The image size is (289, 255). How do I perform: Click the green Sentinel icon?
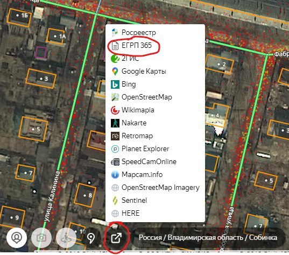(x=115, y=201)
